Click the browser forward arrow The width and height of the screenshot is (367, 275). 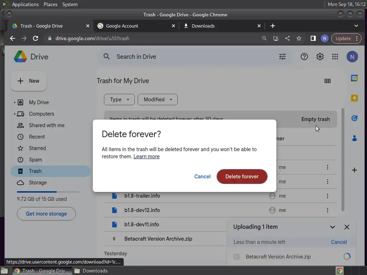24,38
